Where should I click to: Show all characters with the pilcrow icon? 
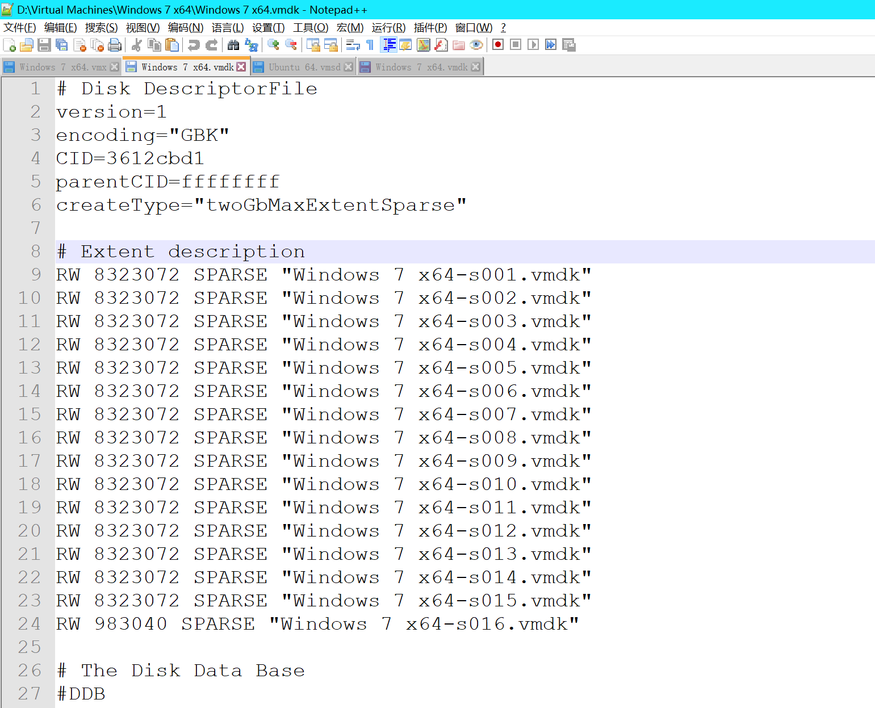[370, 45]
